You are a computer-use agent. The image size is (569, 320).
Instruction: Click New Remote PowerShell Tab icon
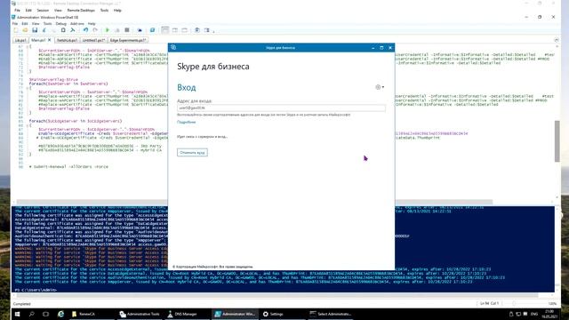(x=140, y=30)
